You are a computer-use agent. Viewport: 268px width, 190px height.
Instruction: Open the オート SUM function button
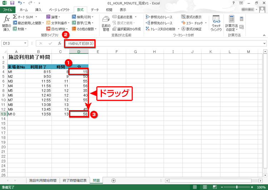click(23, 17)
